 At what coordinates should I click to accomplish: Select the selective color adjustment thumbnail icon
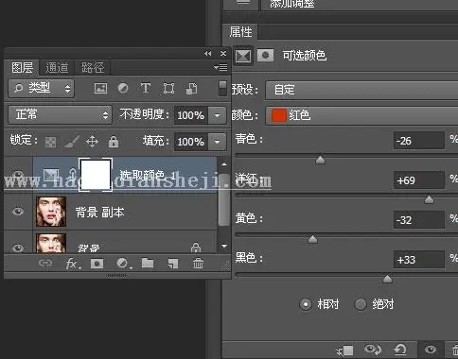point(51,175)
